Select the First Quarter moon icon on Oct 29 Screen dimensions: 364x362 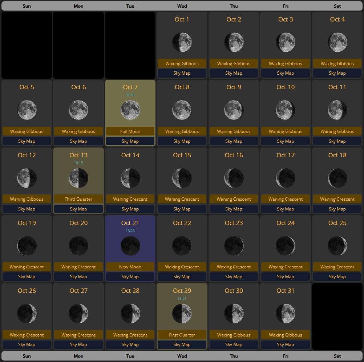[182, 313]
